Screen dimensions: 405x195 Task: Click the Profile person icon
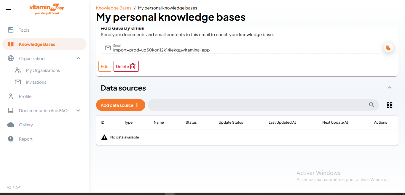pyautogui.click(x=11, y=96)
